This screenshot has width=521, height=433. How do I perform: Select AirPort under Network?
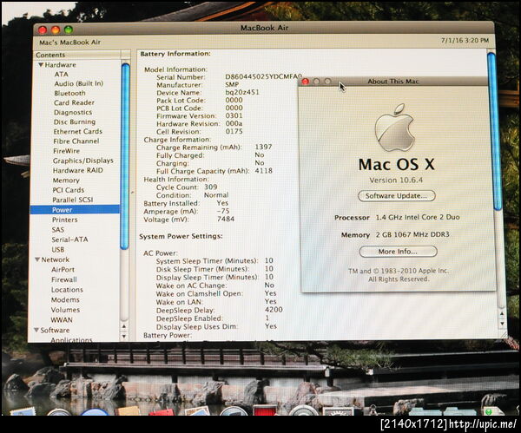point(63,270)
